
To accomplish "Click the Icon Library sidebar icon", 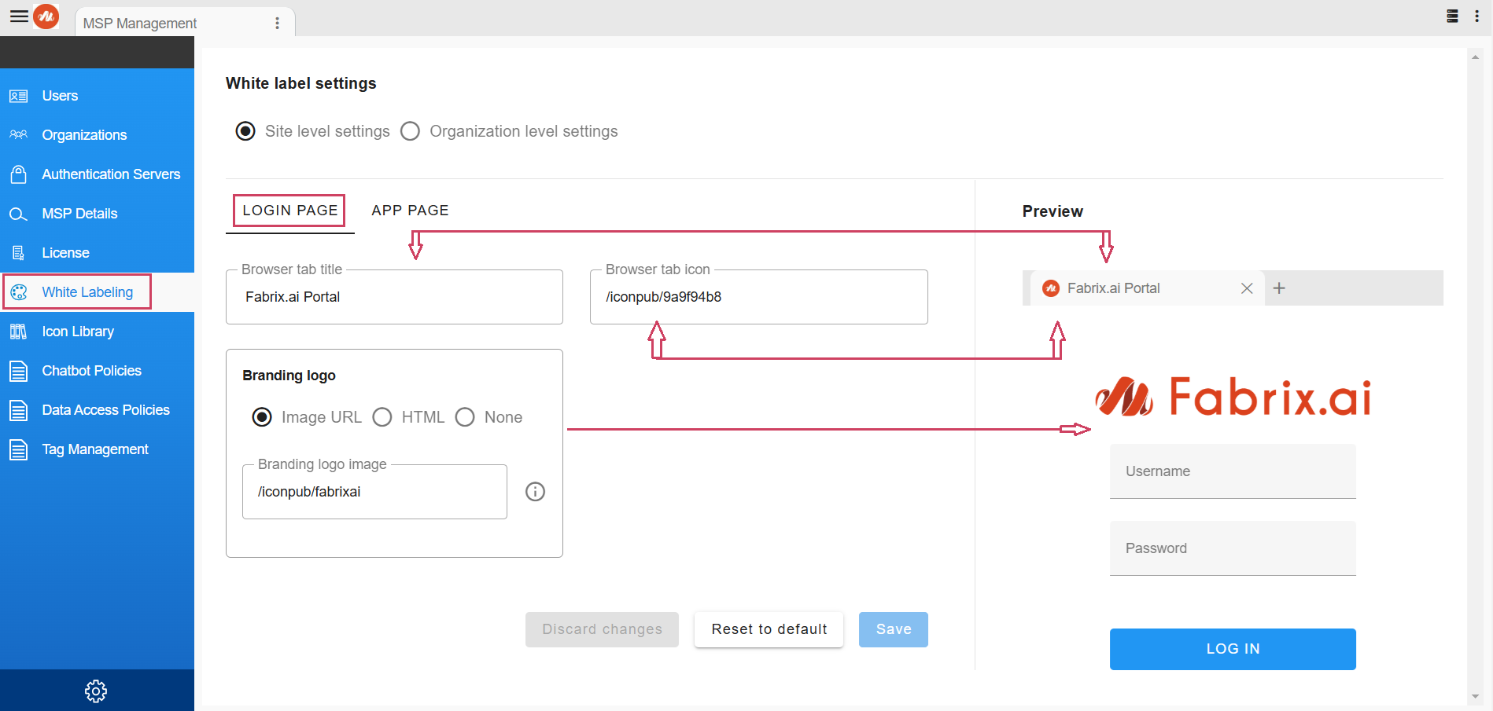I will pyautogui.click(x=19, y=332).
